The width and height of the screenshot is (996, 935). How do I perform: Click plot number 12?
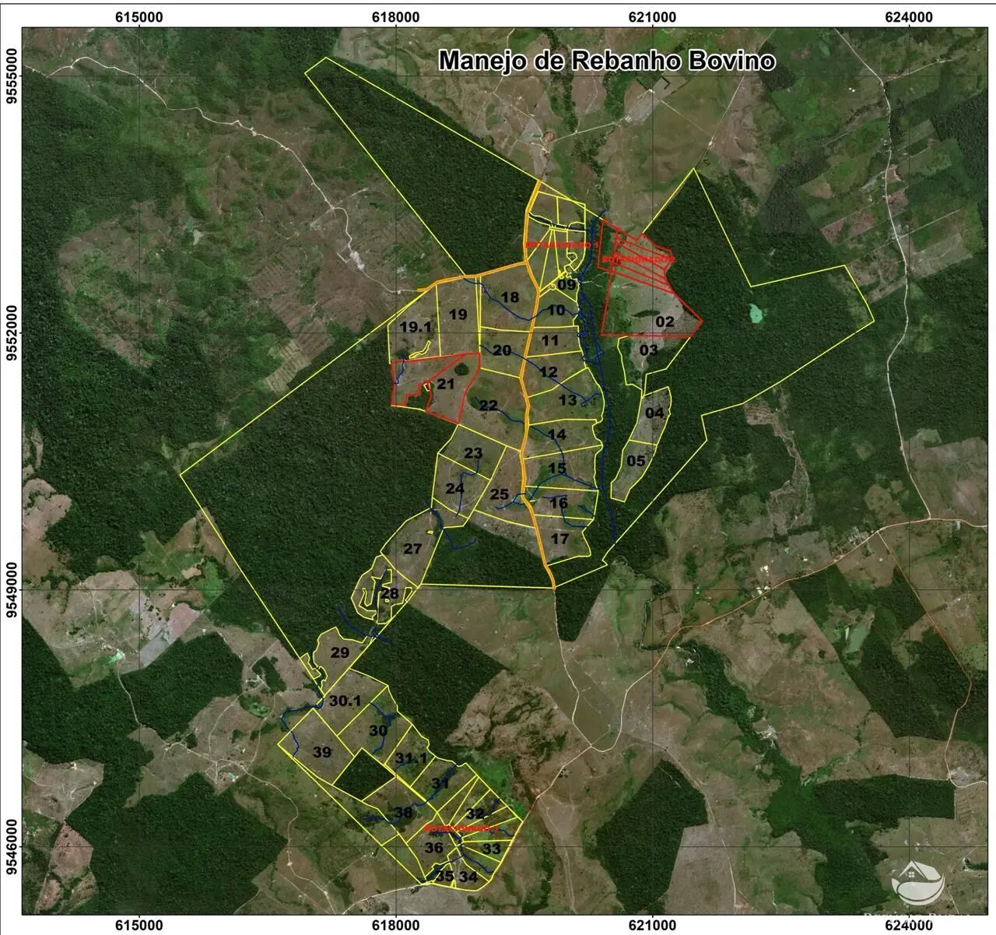tap(549, 372)
